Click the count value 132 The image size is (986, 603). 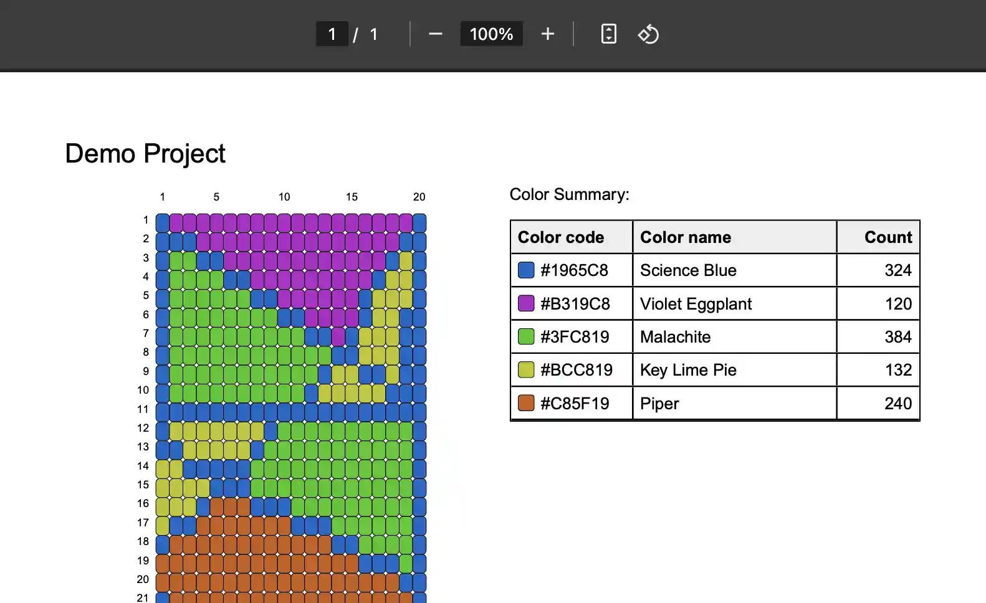(x=898, y=370)
